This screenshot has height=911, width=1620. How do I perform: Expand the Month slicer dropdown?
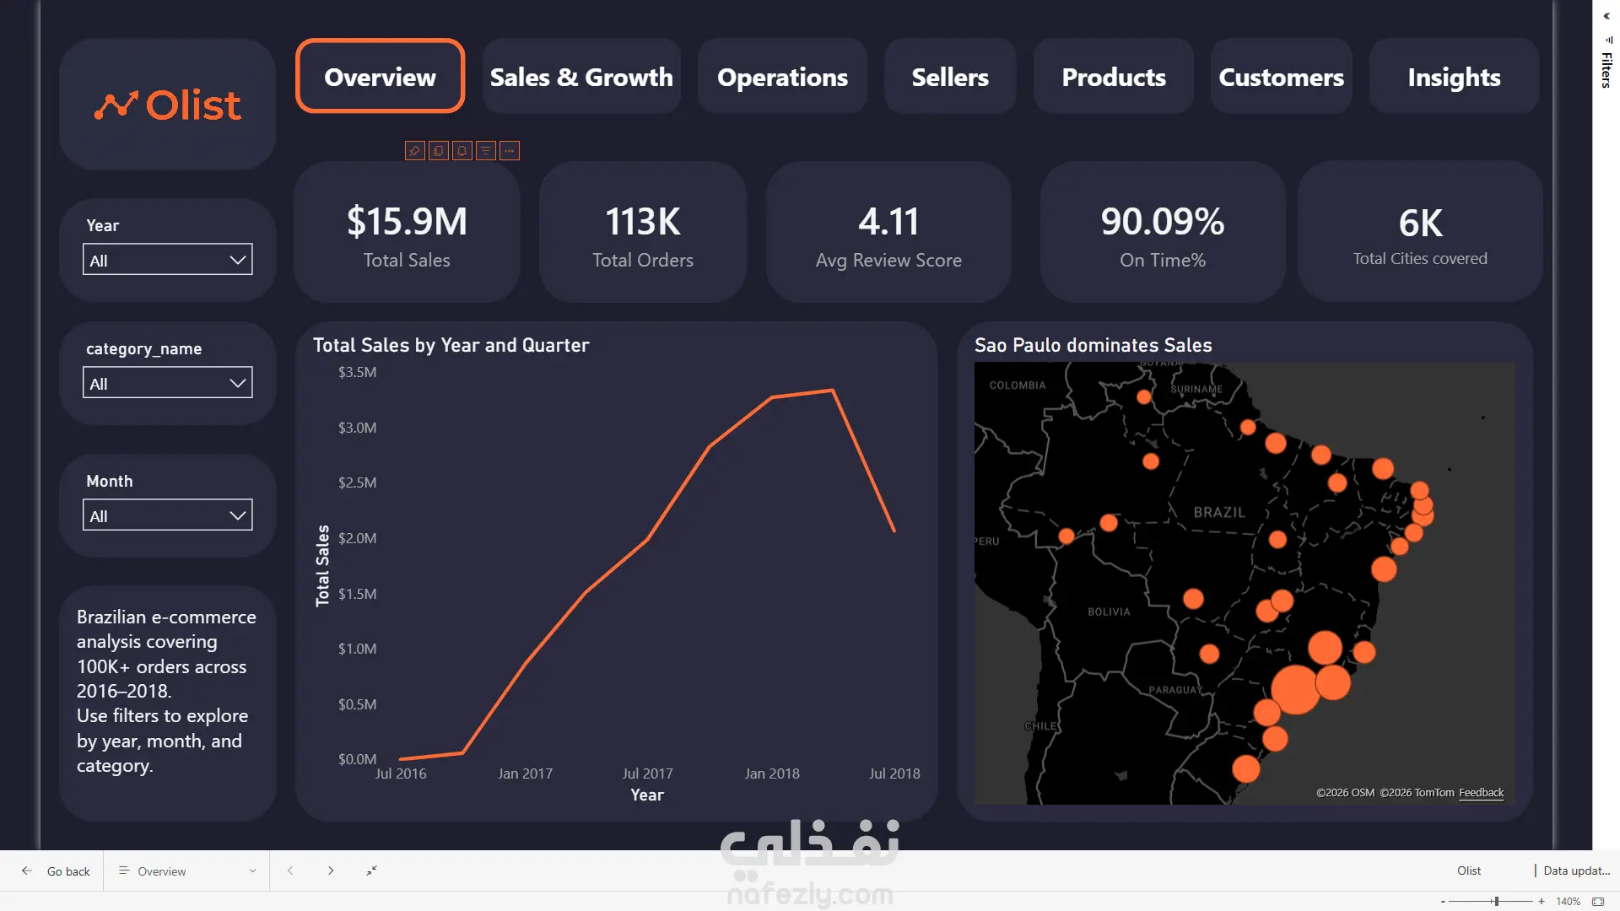[x=168, y=515]
